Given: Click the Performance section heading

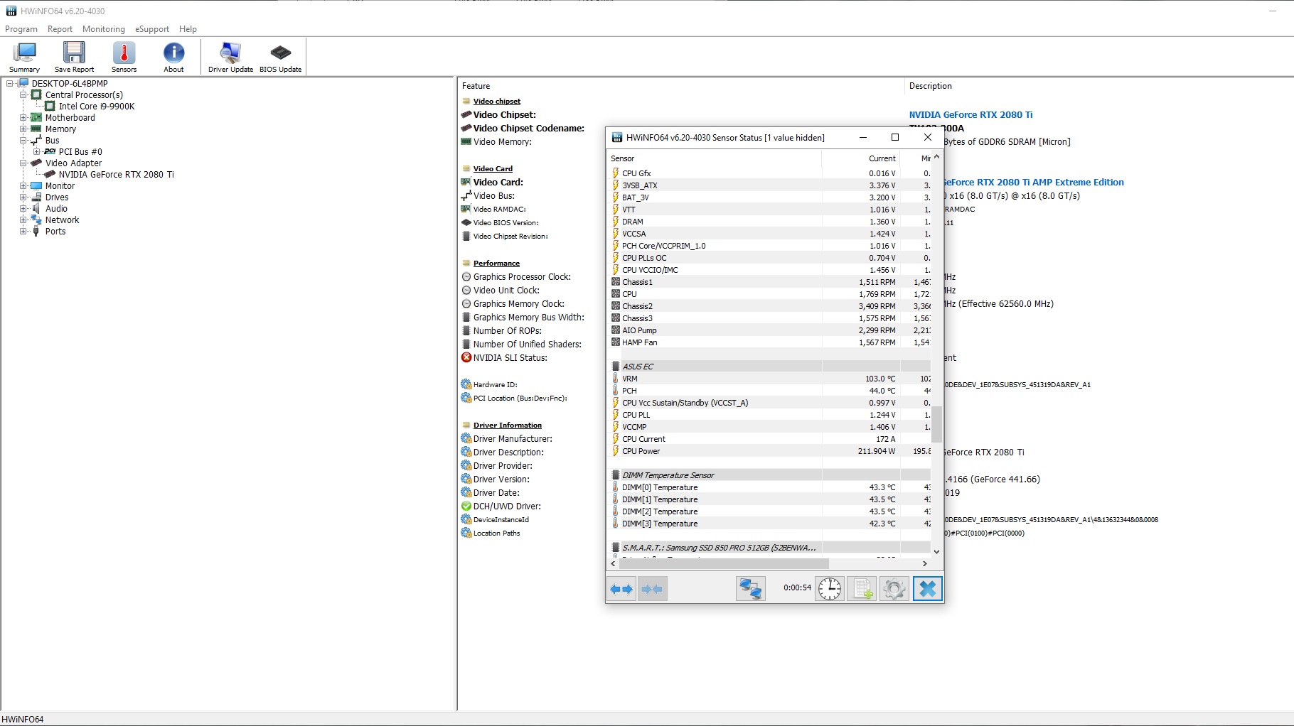Looking at the screenshot, I should (x=496, y=264).
